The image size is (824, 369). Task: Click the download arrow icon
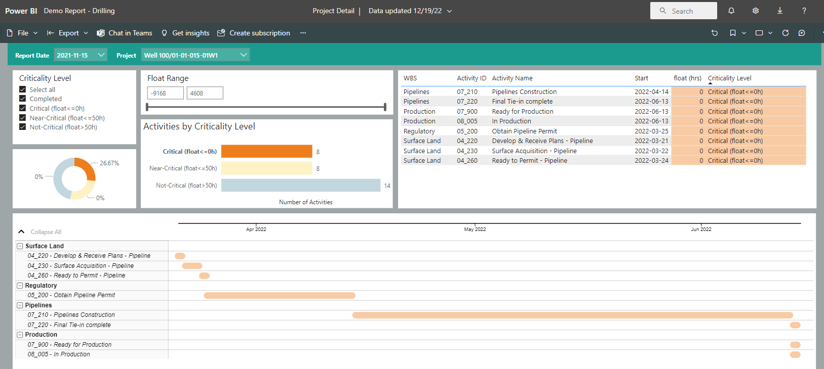click(x=780, y=11)
